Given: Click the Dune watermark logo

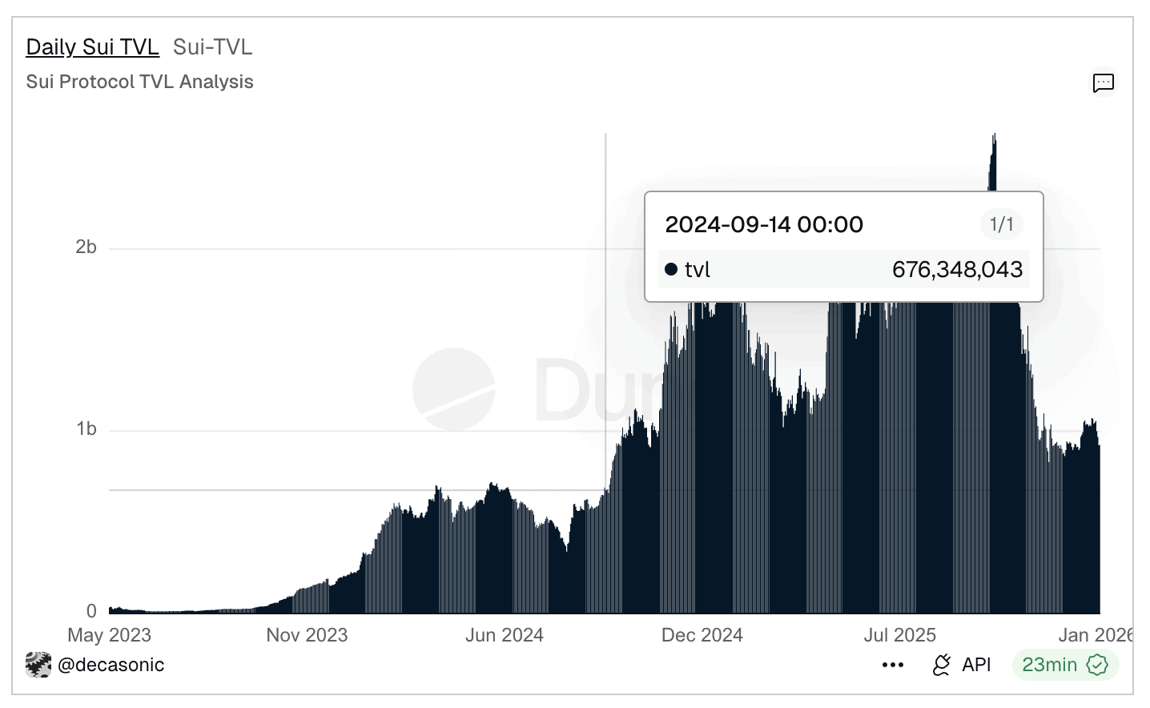Looking at the screenshot, I should click(454, 389).
